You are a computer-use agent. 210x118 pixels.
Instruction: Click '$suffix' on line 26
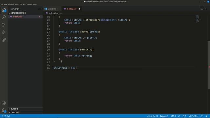(92, 38)
